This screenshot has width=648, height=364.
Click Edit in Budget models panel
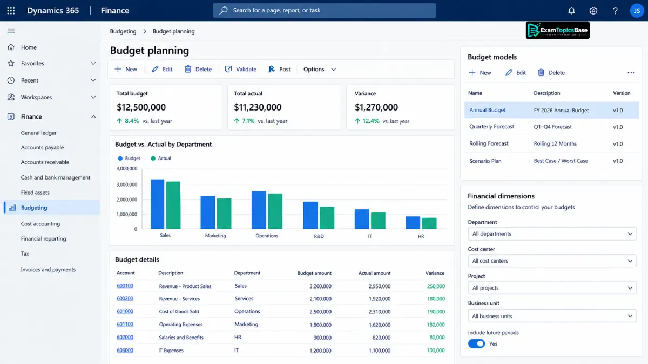(516, 73)
